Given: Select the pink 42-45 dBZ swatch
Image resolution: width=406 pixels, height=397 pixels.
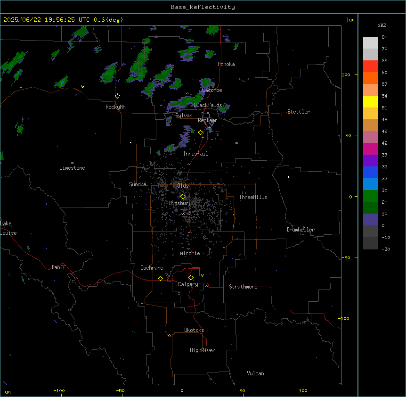Looking at the screenshot, I should (370, 137).
